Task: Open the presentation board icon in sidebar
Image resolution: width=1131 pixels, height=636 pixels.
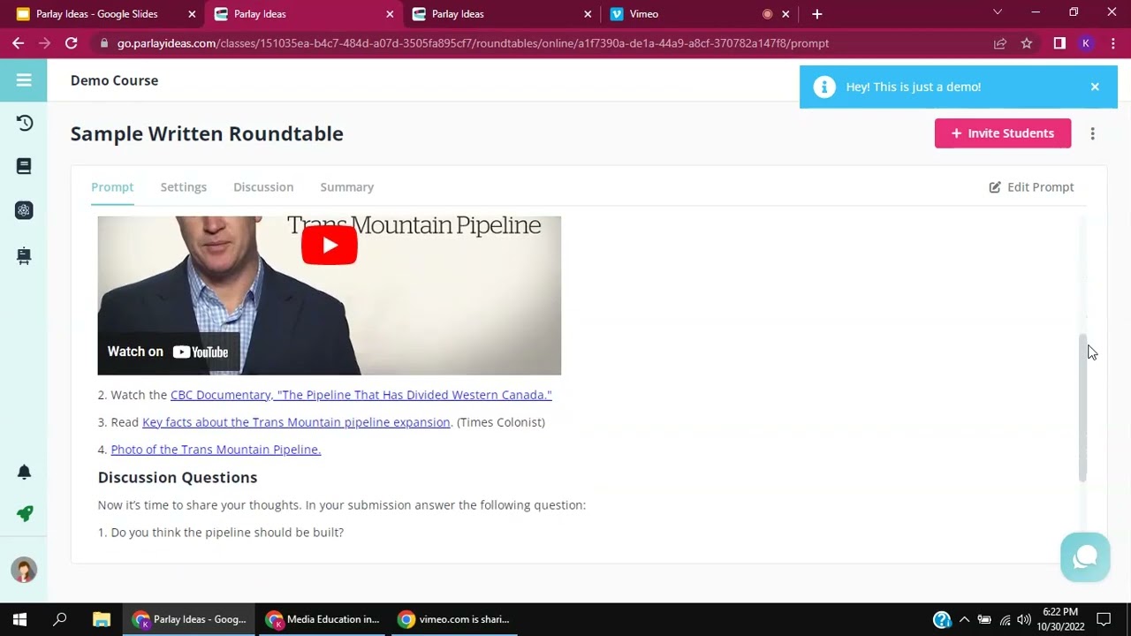Action: pos(24,256)
